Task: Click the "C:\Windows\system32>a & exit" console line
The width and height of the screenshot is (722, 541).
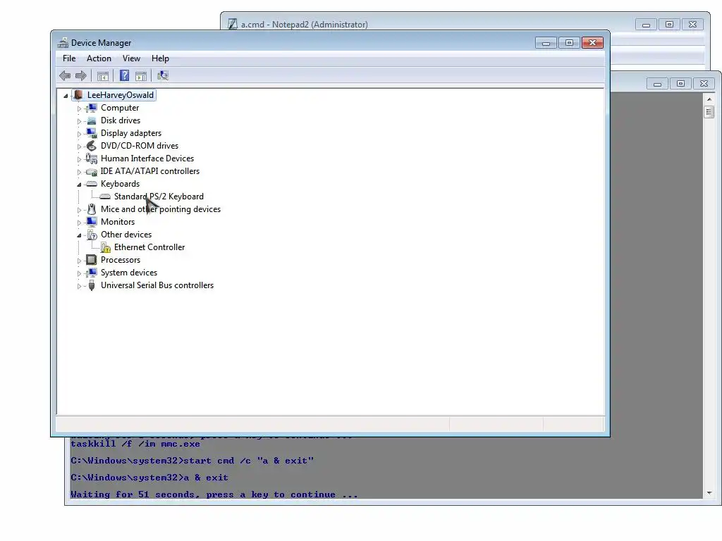Action: [149, 478]
